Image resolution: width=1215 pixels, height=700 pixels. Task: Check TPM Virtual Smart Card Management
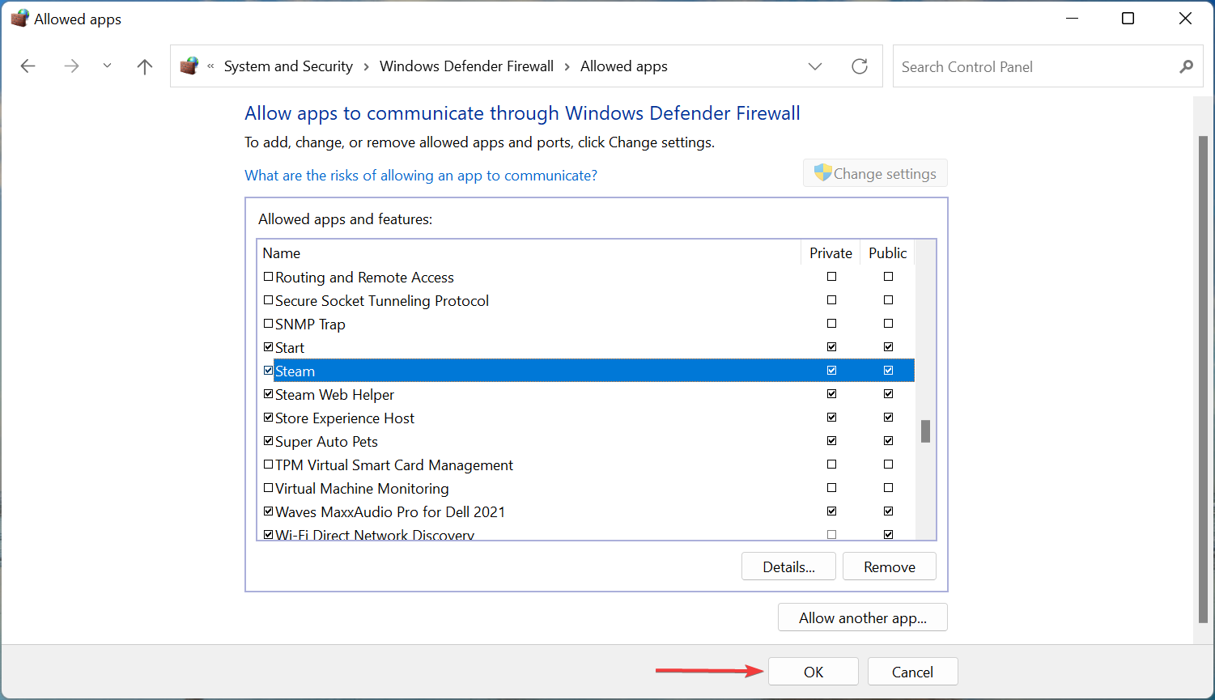coord(269,465)
